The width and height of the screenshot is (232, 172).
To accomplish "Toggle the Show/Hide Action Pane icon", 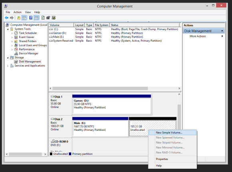I will click(36, 18).
